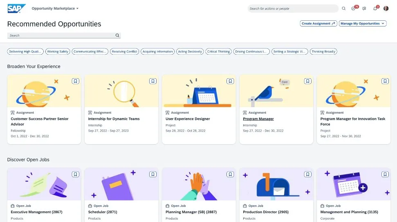Image resolution: width=397 pixels, height=222 pixels.
Task: Open the to-do checkmark icon with badge
Action: click(354, 9)
